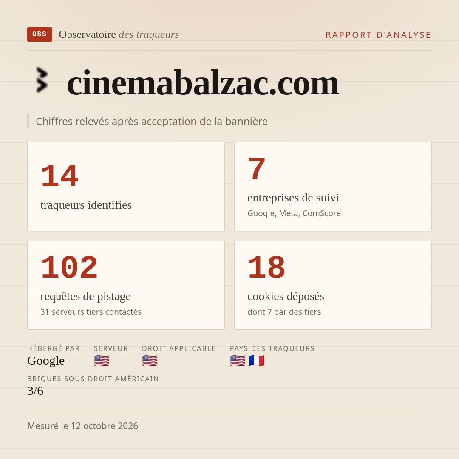
Task: Click the US flag under Droit applicable
Action: pyautogui.click(x=150, y=361)
